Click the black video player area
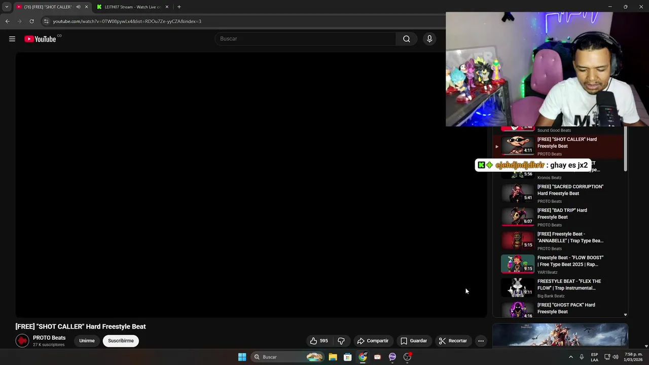 click(x=251, y=185)
